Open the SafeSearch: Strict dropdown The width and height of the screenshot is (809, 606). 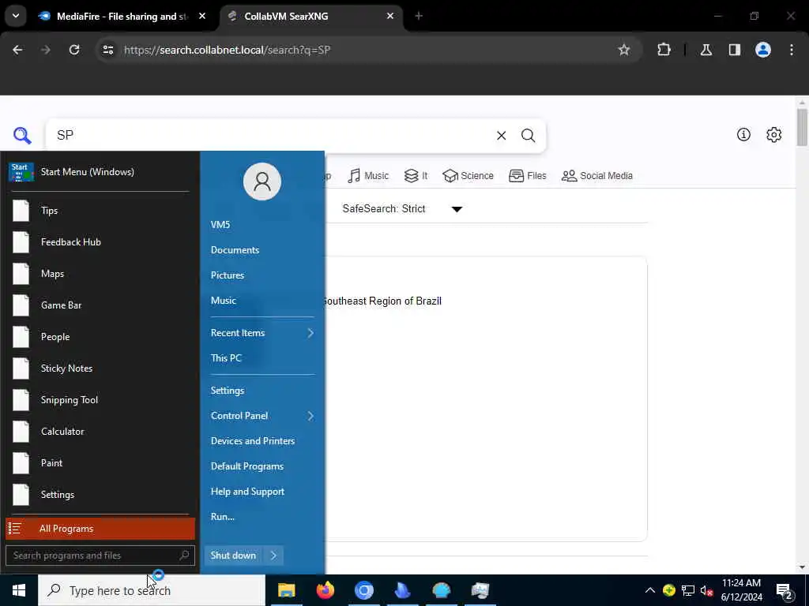(402, 209)
